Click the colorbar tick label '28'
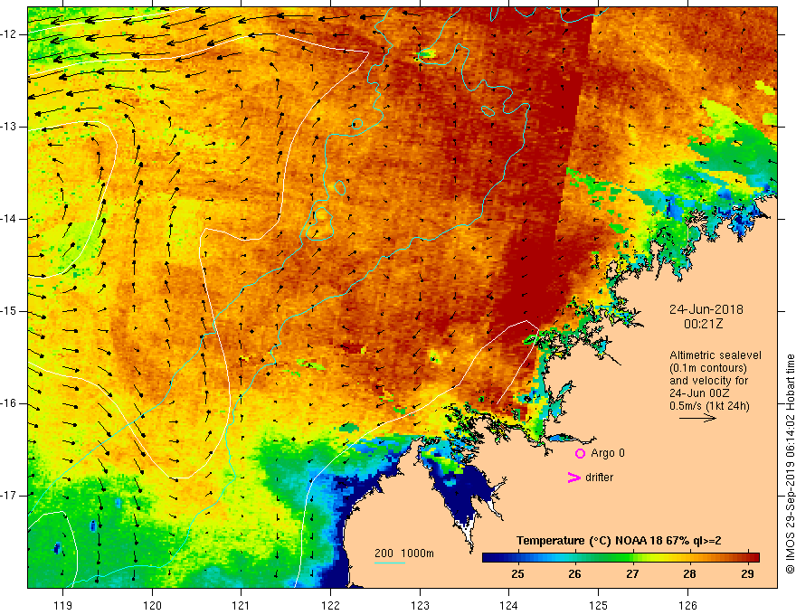 click(689, 574)
